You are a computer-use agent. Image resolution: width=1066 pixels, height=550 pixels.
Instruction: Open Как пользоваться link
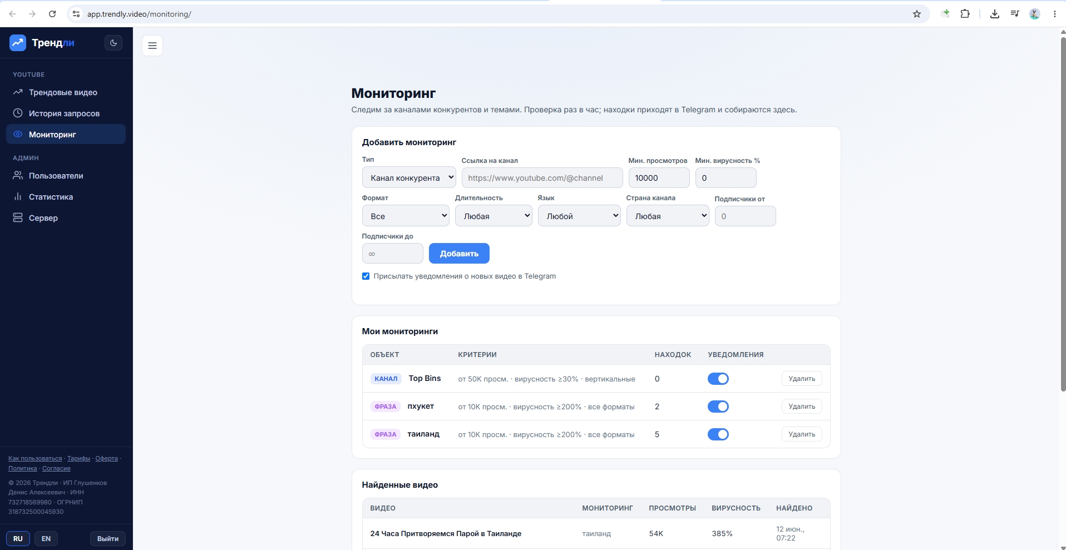pyautogui.click(x=35, y=458)
